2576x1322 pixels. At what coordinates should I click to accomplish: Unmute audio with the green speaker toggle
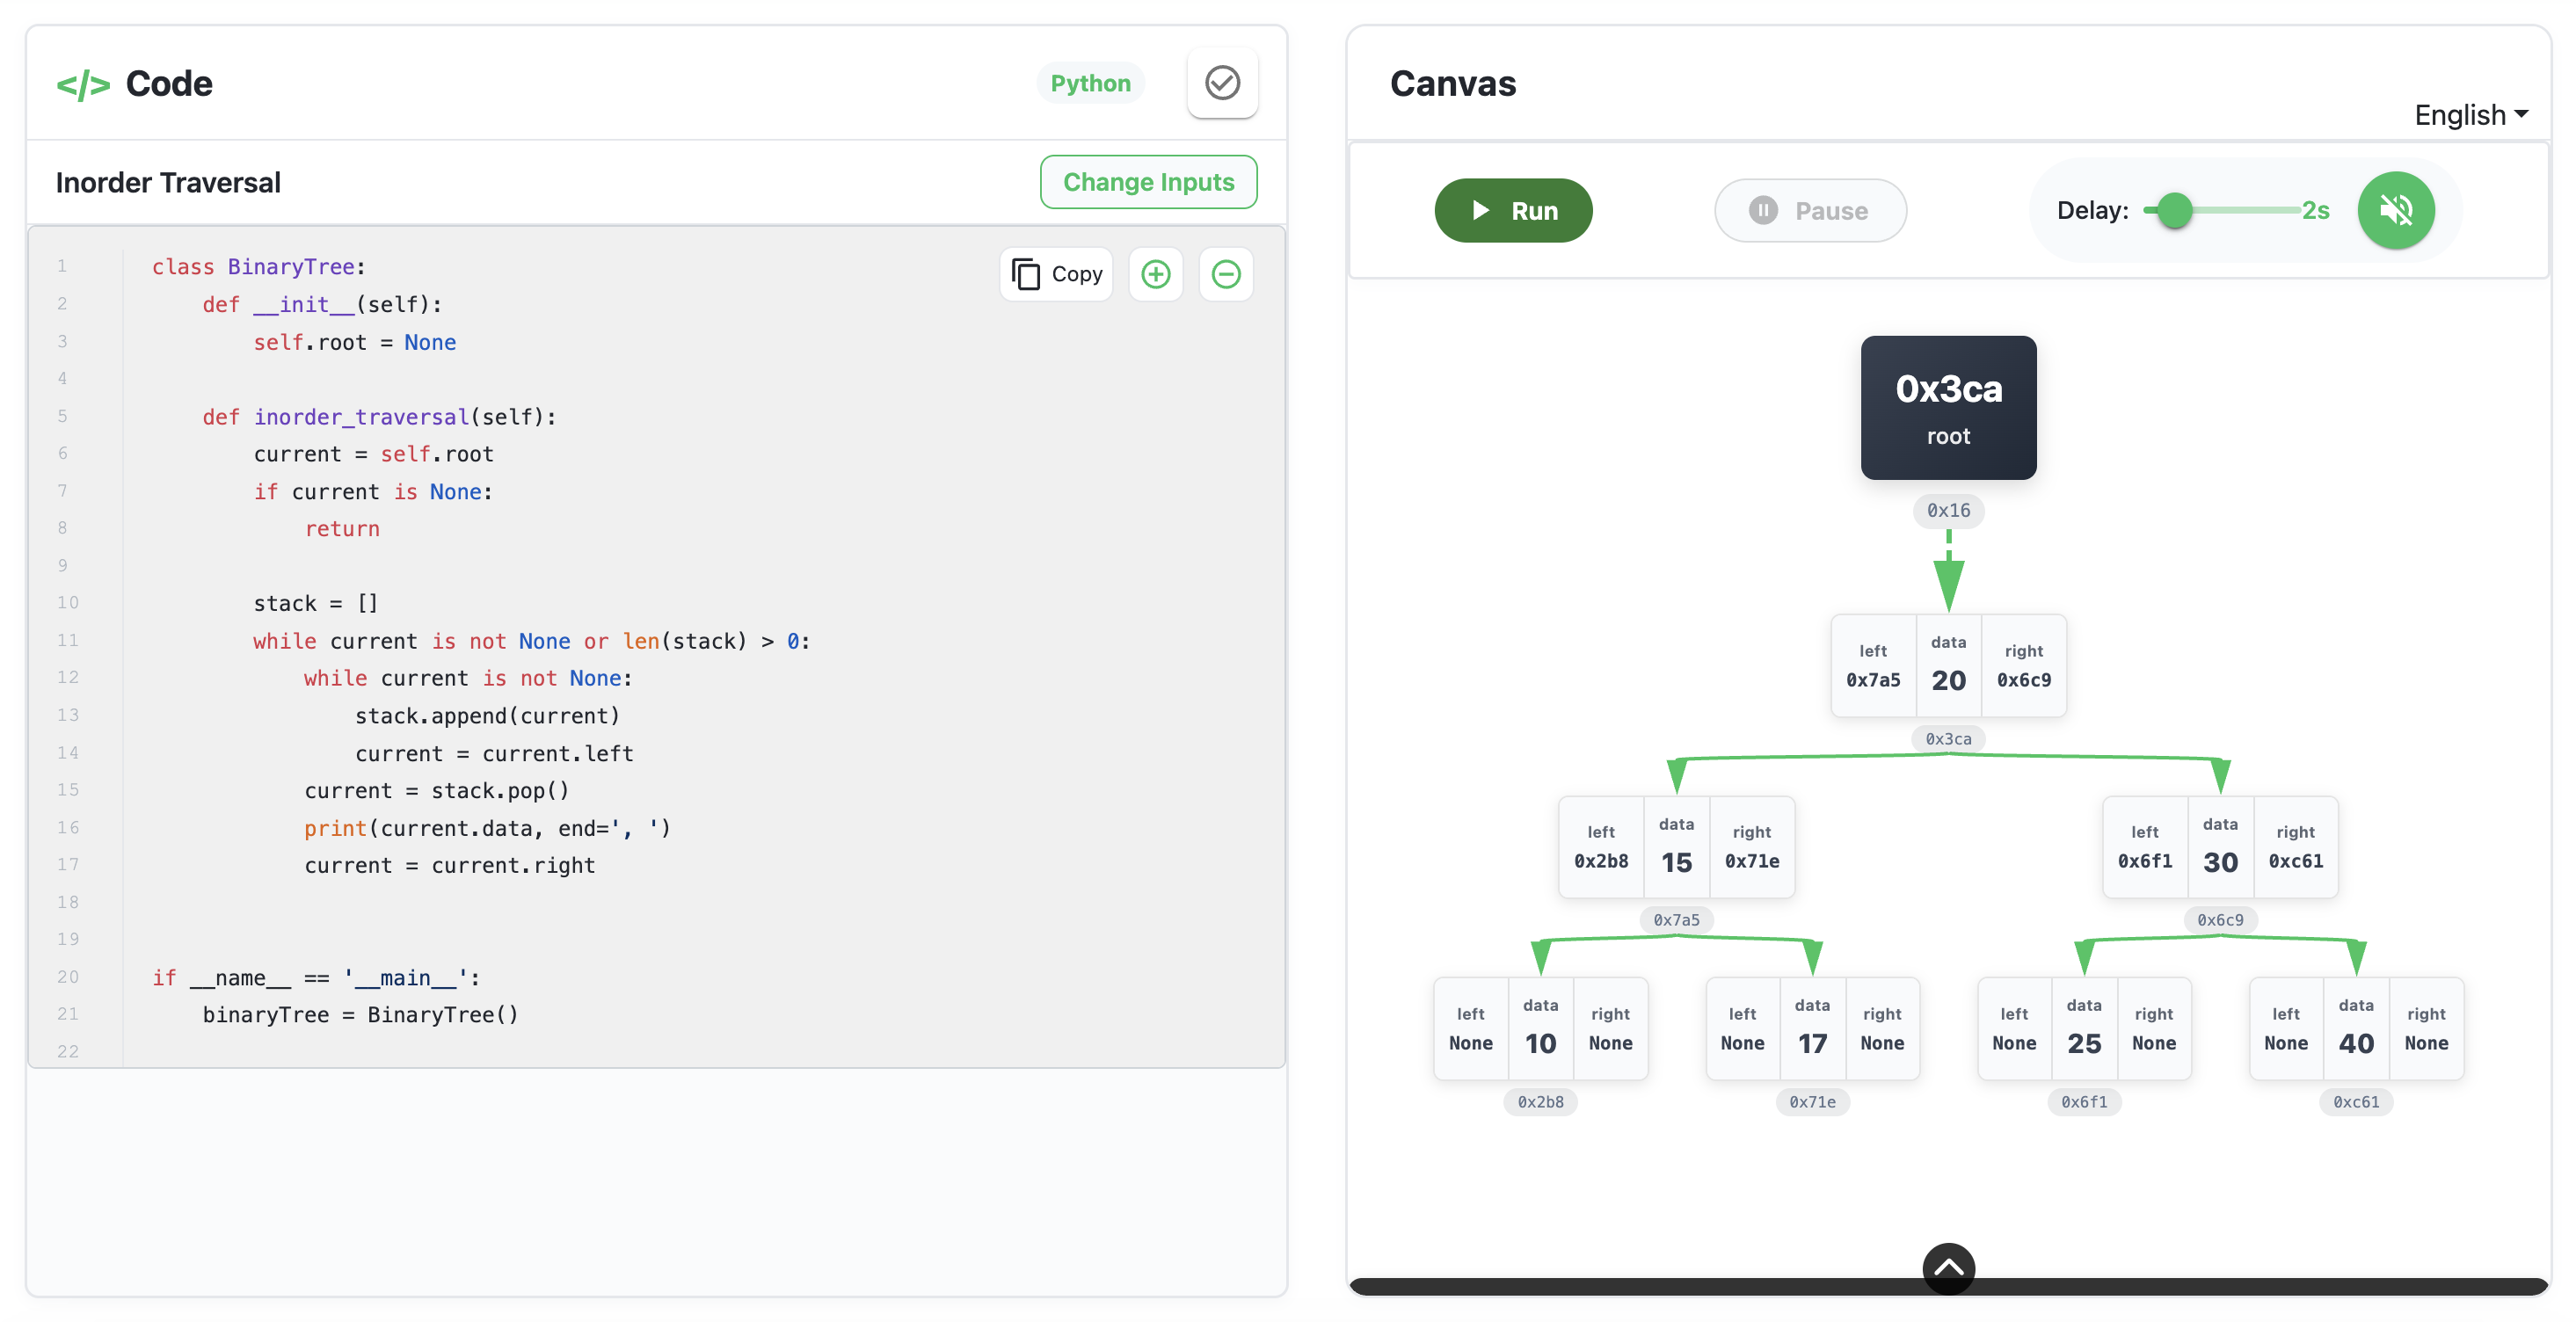tap(2396, 210)
